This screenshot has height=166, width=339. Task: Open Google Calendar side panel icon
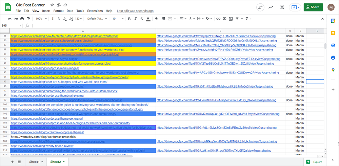click(333, 21)
